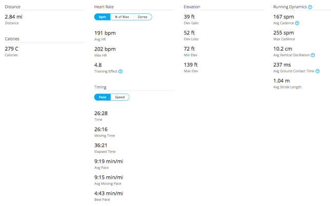
Task: Select the 9:19 min/mi Avg Pace value
Action: [109, 162]
